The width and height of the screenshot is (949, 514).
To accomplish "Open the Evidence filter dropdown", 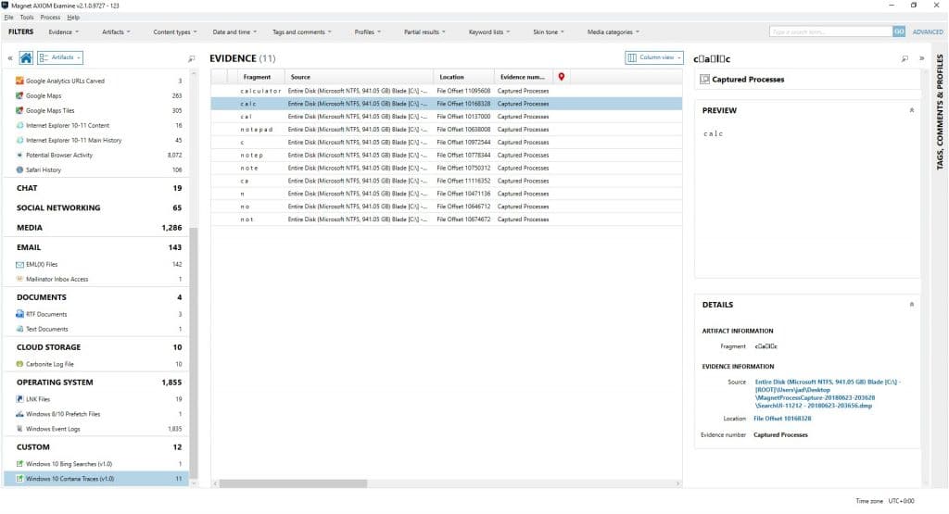I will tap(64, 32).
